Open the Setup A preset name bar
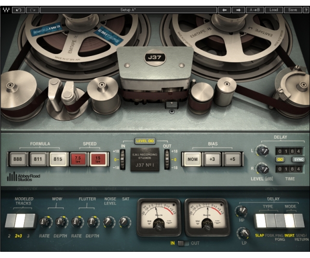 click(x=128, y=10)
